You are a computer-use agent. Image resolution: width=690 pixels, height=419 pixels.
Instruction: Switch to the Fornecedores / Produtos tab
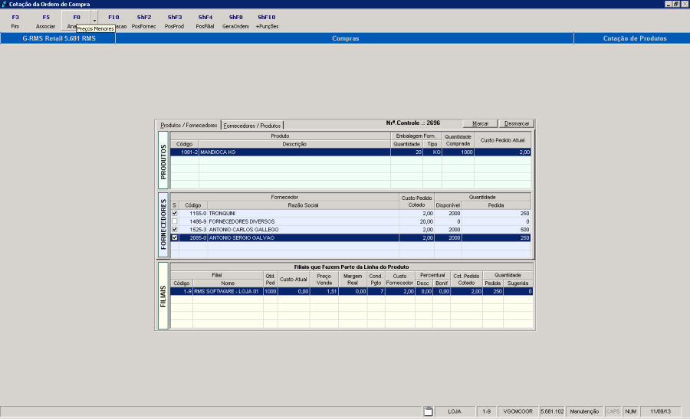pyautogui.click(x=251, y=126)
